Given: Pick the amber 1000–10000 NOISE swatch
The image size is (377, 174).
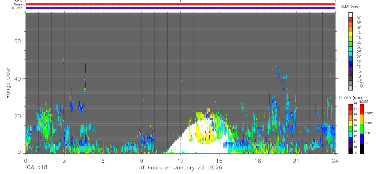Looking at the screenshot, I should [x=362, y=119].
